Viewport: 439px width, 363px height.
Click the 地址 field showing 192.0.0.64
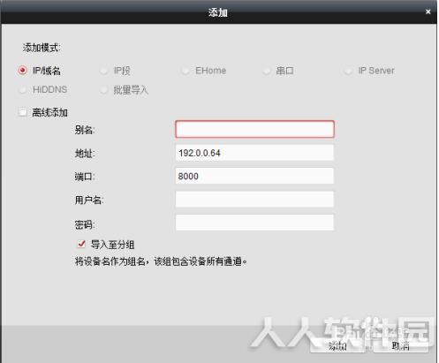(x=254, y=153)
